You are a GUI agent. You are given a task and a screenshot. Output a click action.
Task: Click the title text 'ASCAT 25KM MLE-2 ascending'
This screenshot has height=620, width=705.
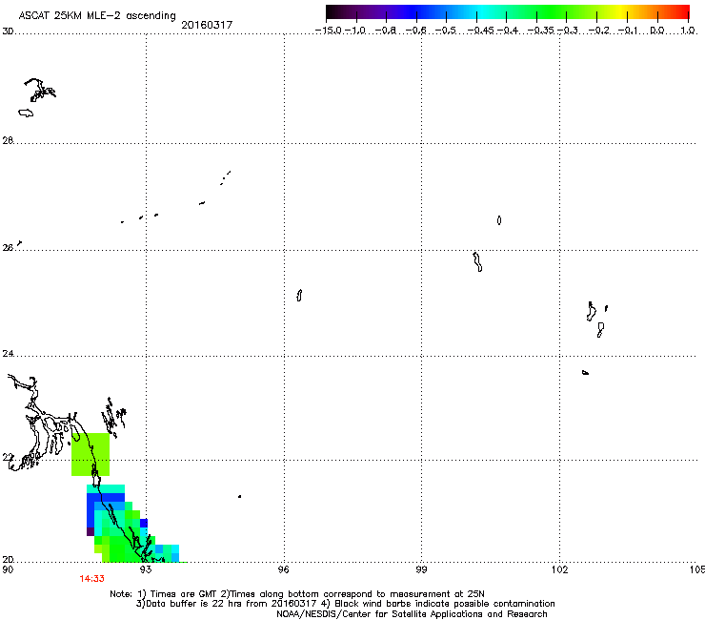click(x=97, y=15)
